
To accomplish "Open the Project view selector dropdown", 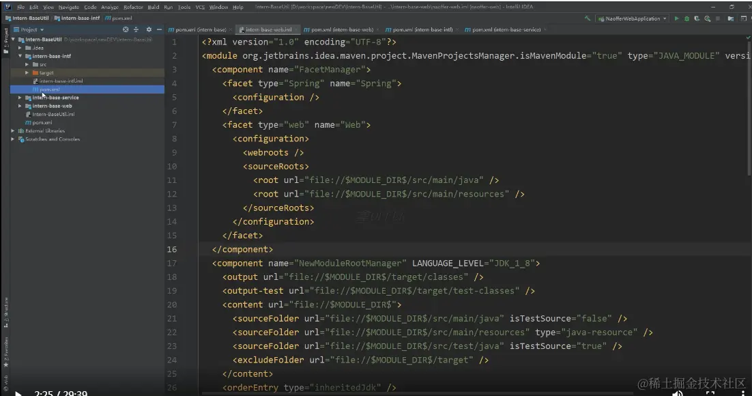I will (29, 29).
